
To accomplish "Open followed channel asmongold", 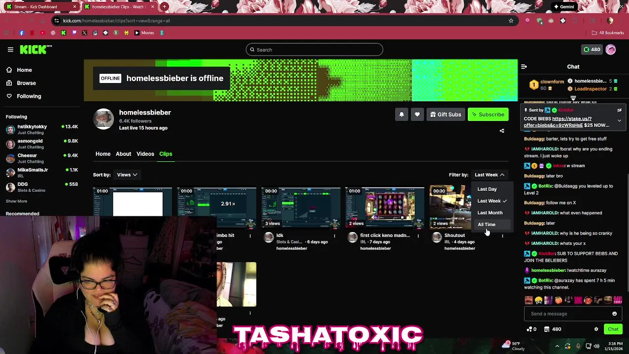I will pos(42,144).
